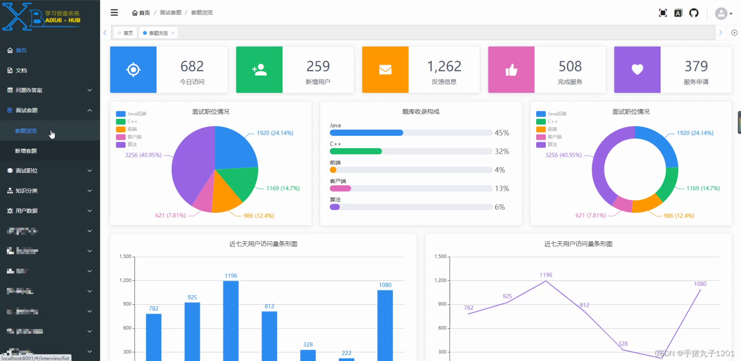Expand the 用户数据 sidebar menu
This screenshot has height=361, width=741.
tap(50, 211)
